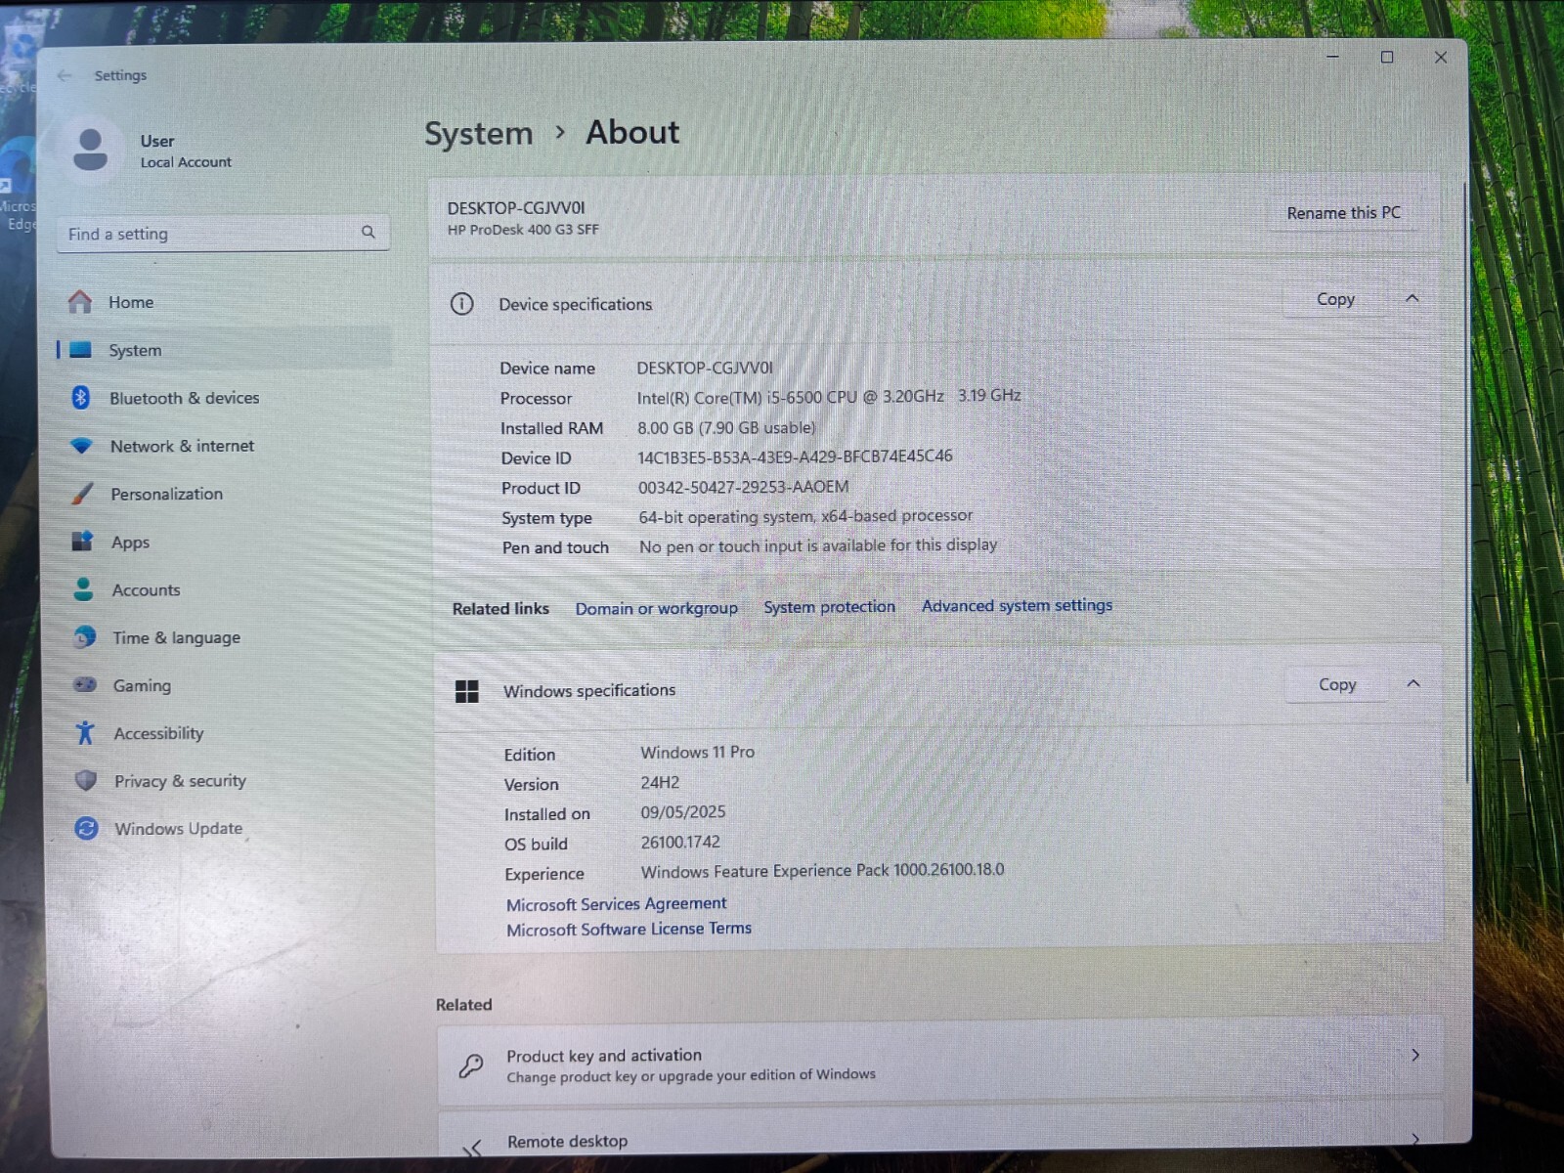This screenshot has width=1564, height=1173.
Task: Click the Network wifi icon
Action: click(81, 446)
